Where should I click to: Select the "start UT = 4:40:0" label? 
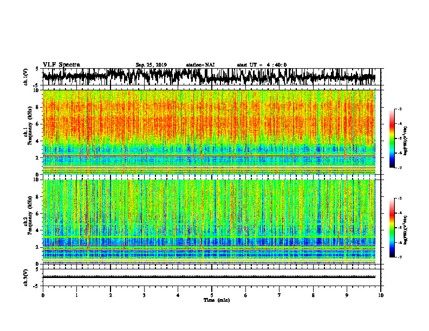[262, 65]
